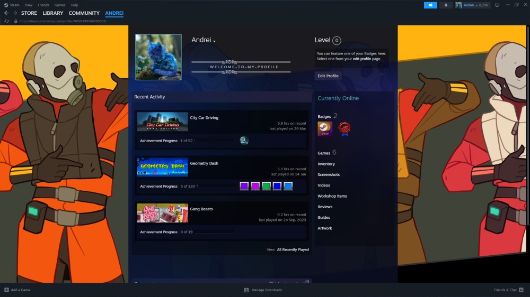Go back with the back arrow
This screenshot has width=530, height=297.
[x=6, y=13]
